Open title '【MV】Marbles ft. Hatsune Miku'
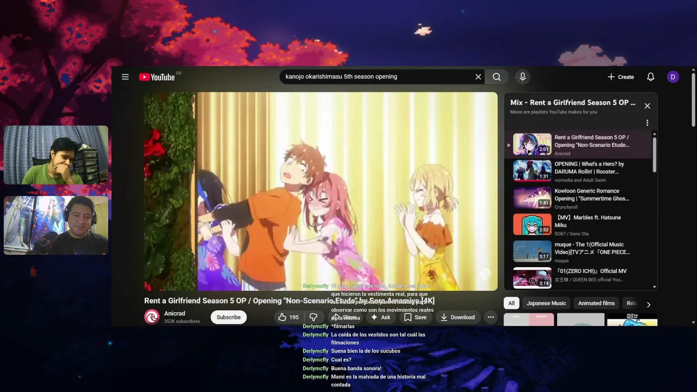The height and width of the screenshot is (392, 697). [x=588, y=221]
